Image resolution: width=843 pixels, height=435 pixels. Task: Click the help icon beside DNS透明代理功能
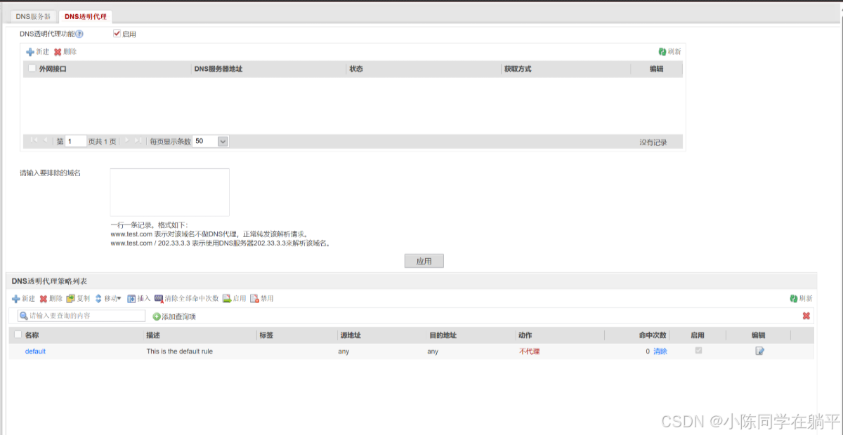click(x=79, y=34)
